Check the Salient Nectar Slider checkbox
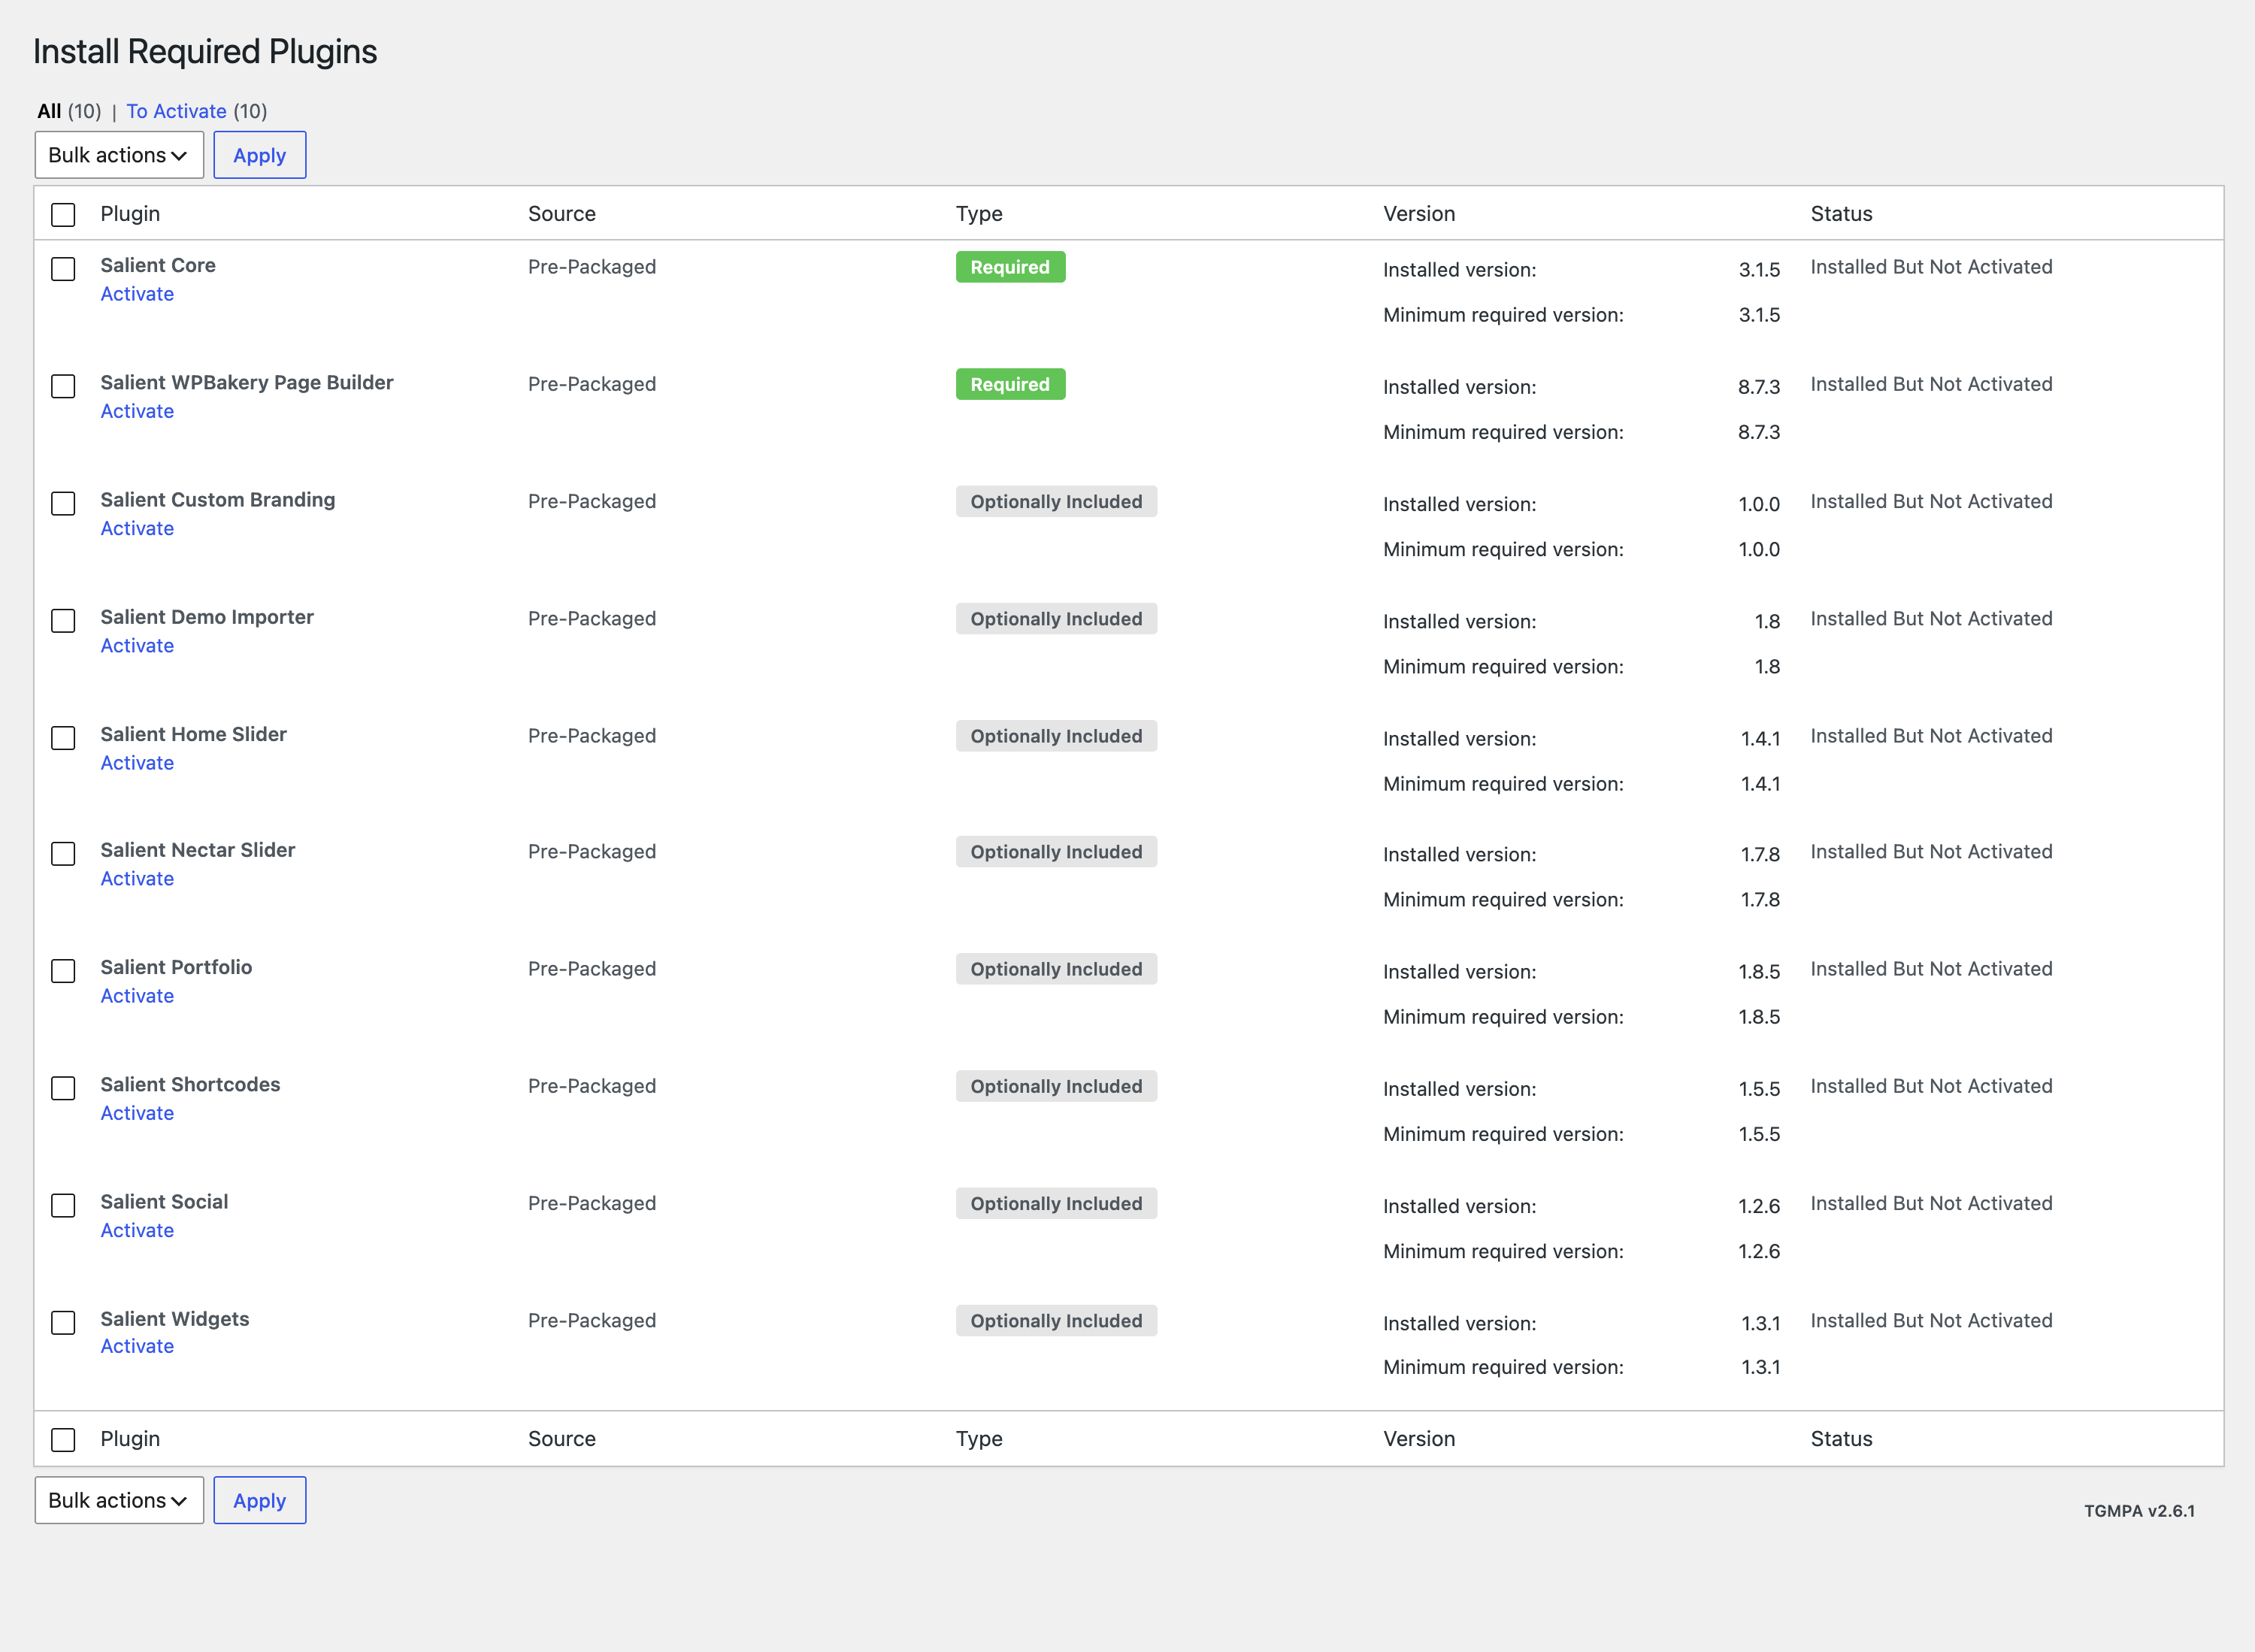 coord(63,854)
